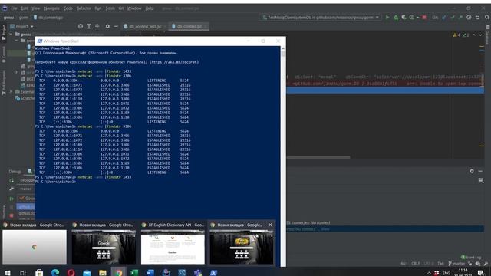Click the rollback/undo arrow icon
Screen dimensions: 491x276
pos(477,18)
